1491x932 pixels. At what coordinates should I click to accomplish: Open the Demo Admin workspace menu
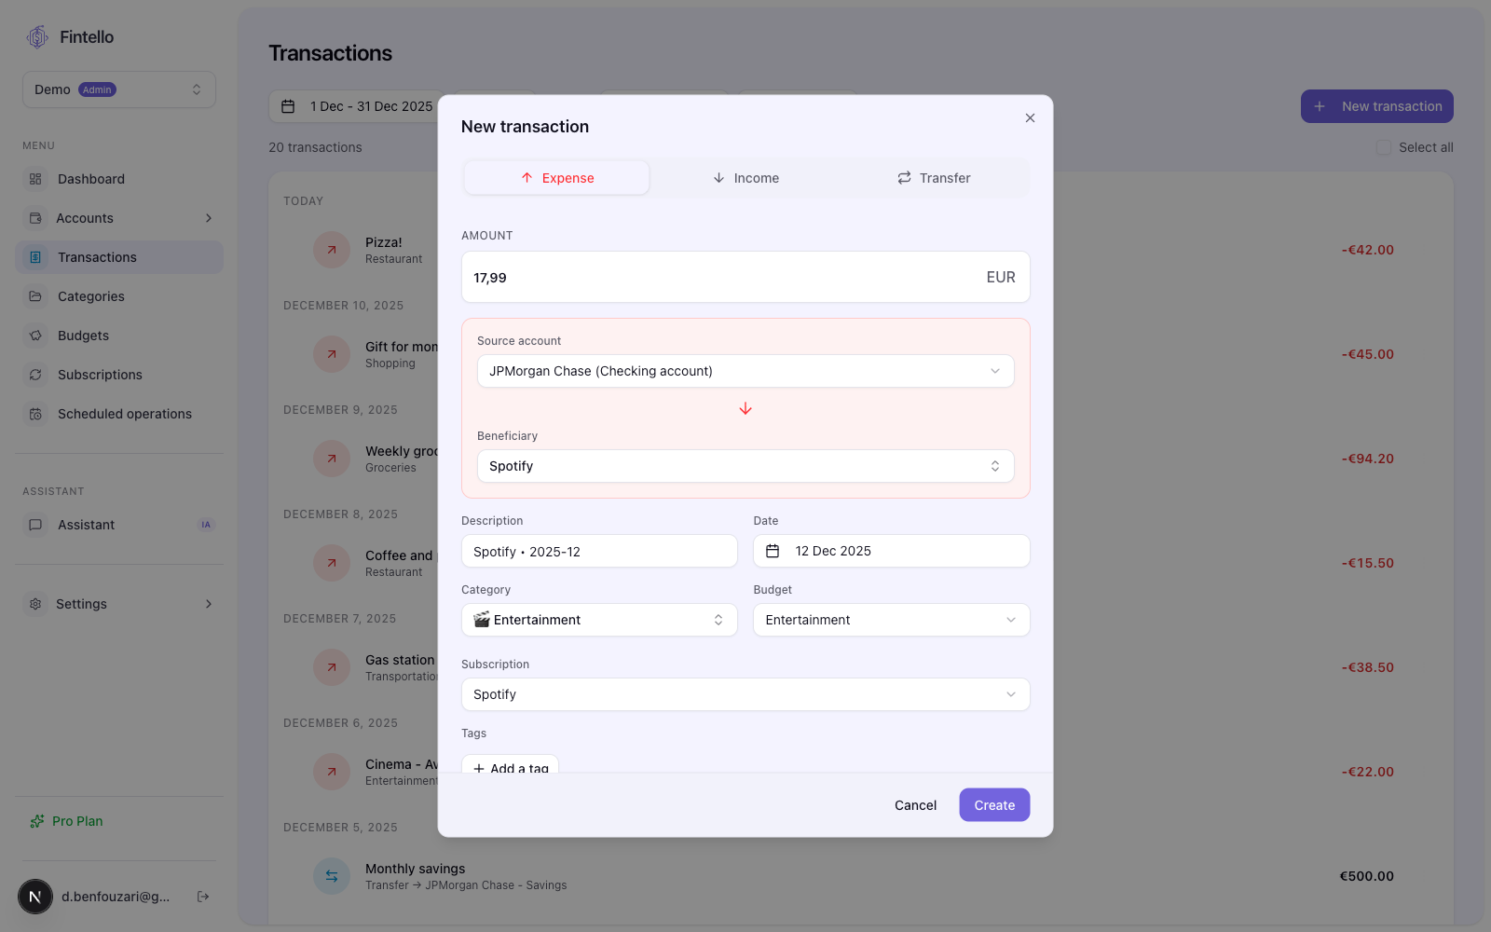pos(118,89)
